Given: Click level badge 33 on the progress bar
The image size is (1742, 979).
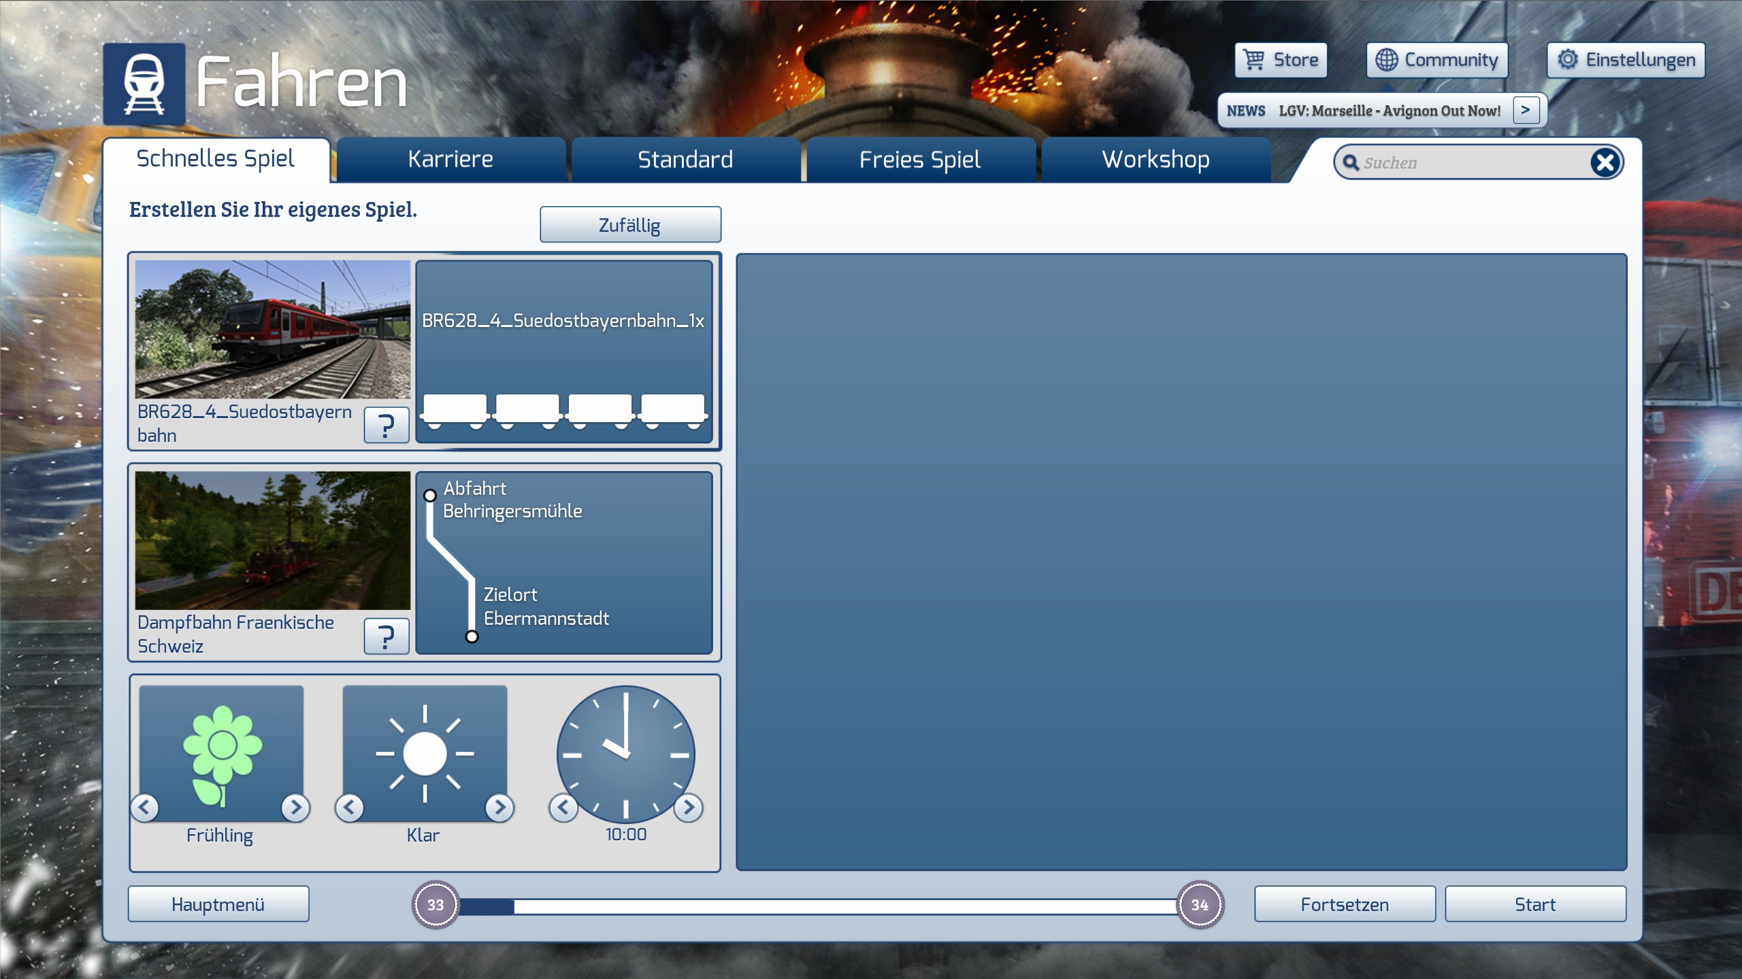Looking at the screenshot, I should [435, 905].
